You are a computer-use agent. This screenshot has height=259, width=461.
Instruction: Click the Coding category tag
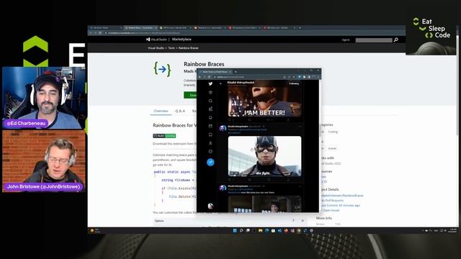click(333, 132)
